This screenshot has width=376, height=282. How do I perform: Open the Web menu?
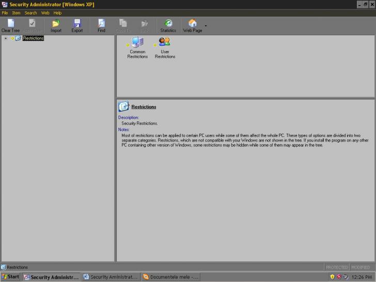coord(45,13)
